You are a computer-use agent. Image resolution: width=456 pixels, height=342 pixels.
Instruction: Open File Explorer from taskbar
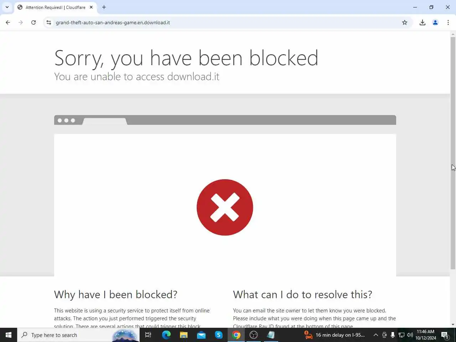click(183, 335)
